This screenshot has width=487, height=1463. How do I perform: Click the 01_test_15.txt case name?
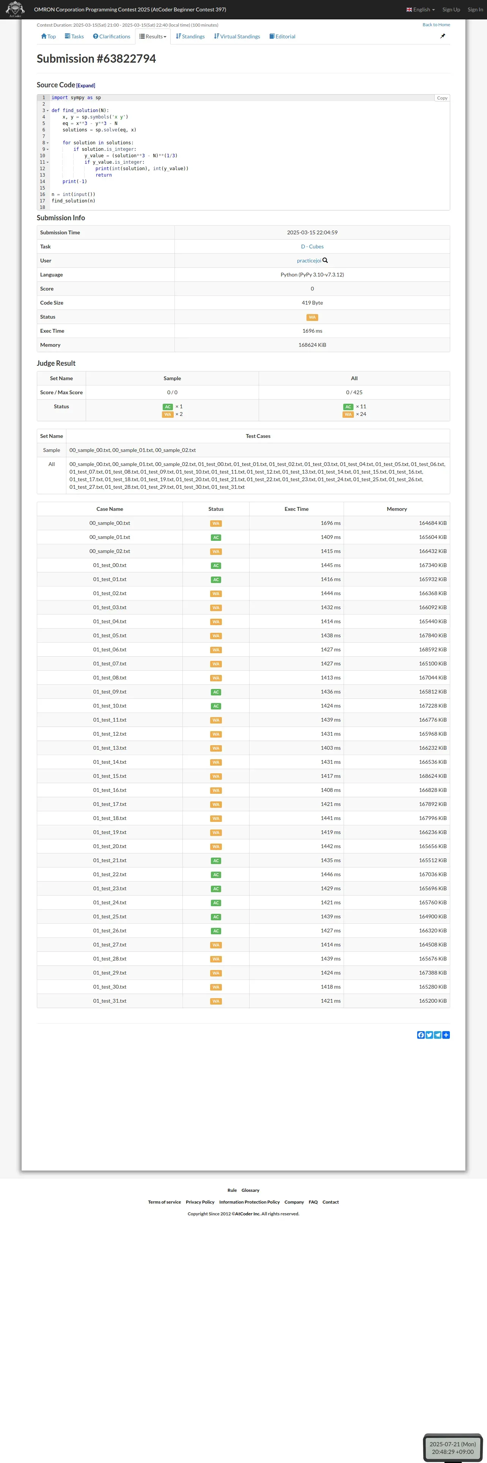click(110, 776)
